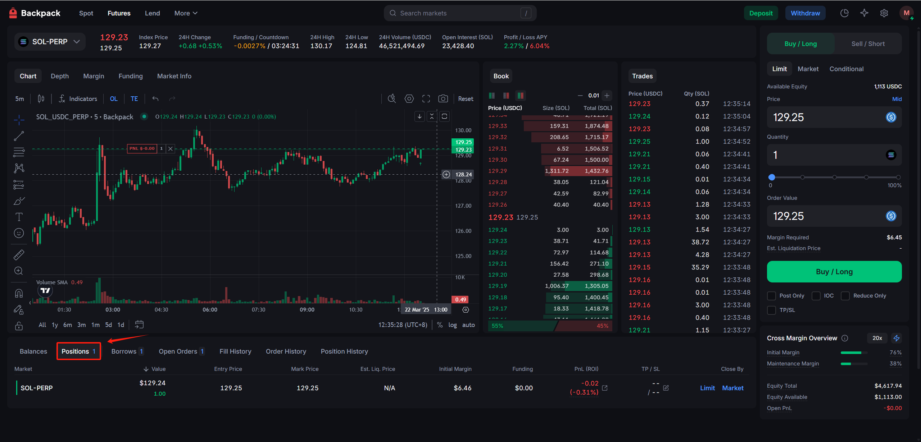The image size is (921, 442).
Task: Select the patterns drawing tool
Action: 19,168
